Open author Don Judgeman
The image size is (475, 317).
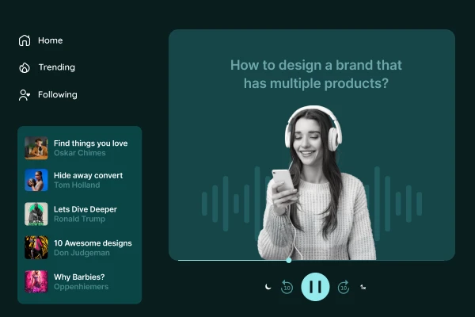pyautogui.click(x=82, y=253)
